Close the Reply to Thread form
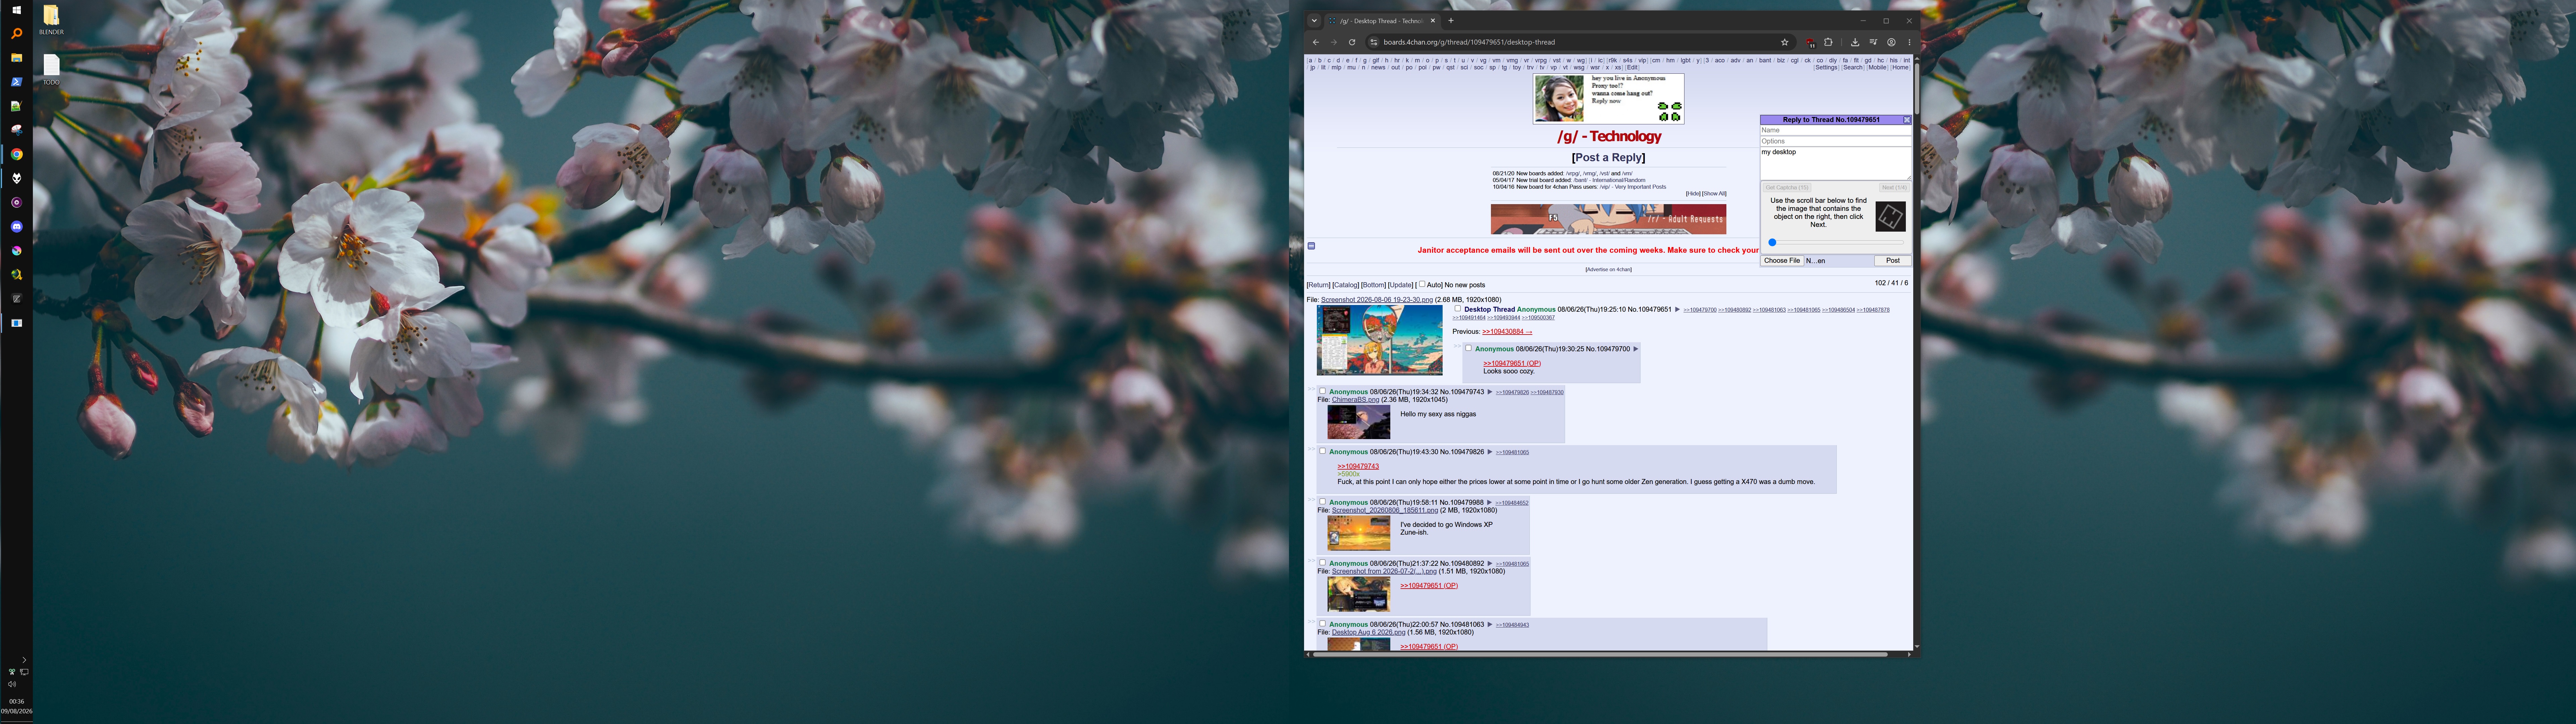Screen dimensions: 2576x724 (x=1907, y=120)
